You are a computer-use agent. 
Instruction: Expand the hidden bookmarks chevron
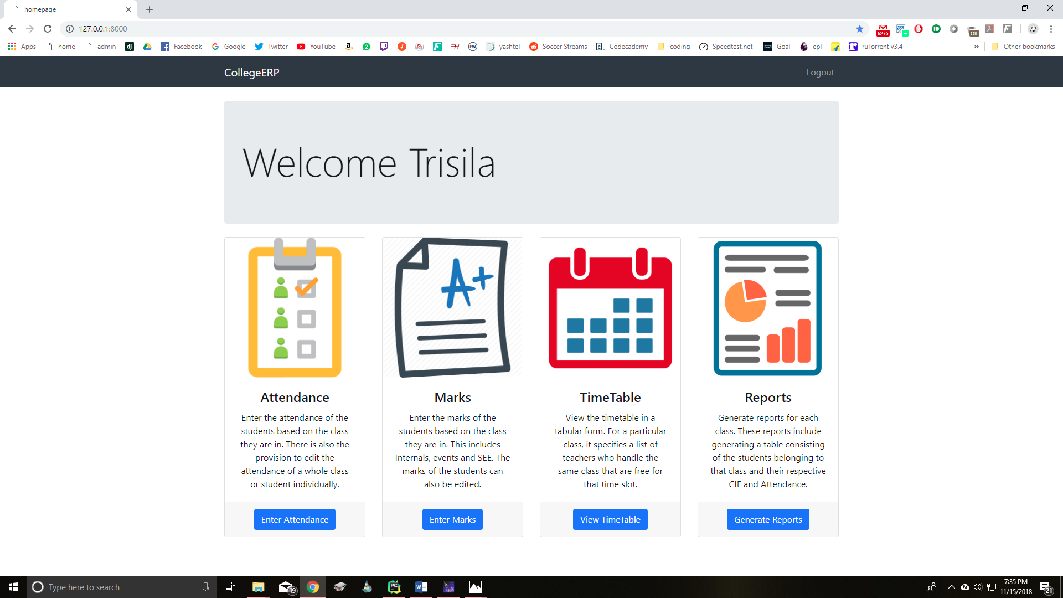pos(976,47)
